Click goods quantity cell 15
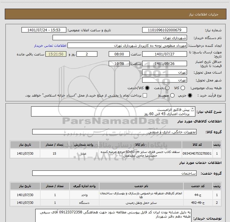 [54, 153]
